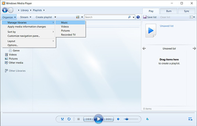Viewport: 197px width, 126px height.
Task: Select Pictures in navigation pane
Action: point(11,58)
